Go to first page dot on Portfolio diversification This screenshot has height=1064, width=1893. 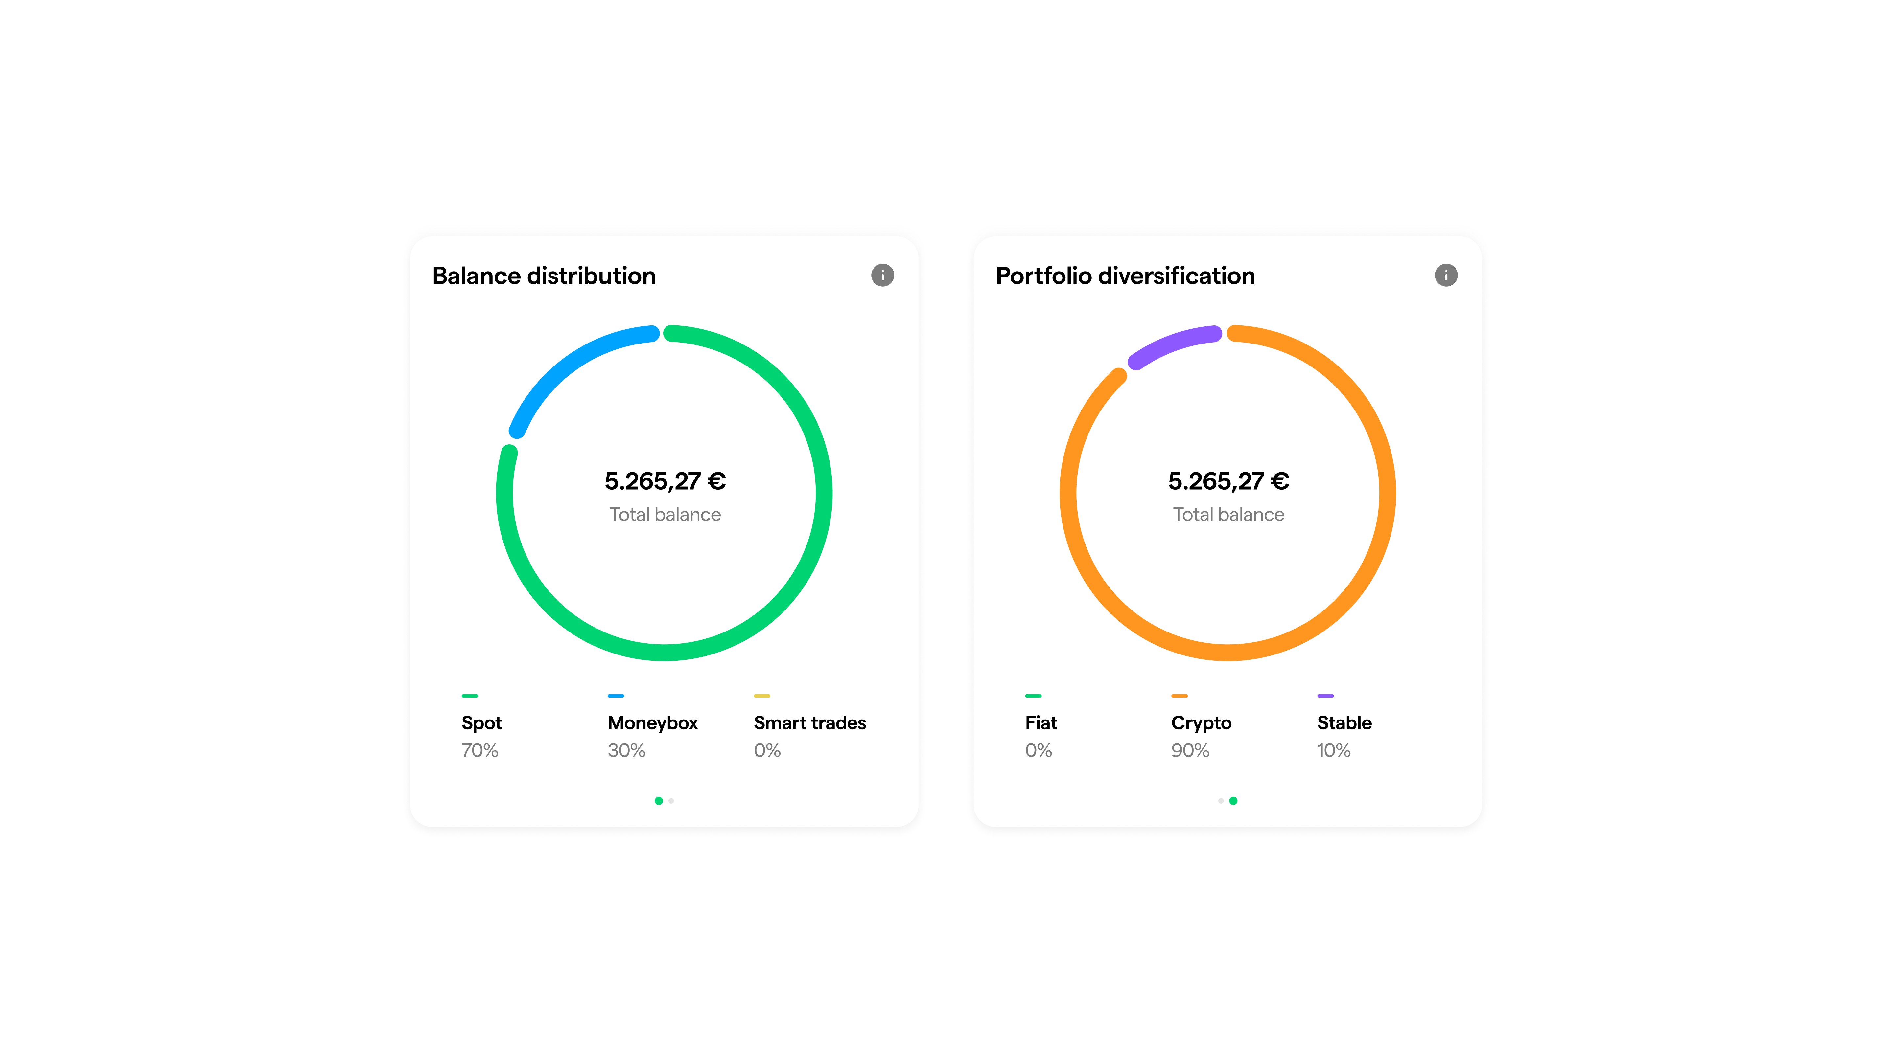tap(1221, 801)
